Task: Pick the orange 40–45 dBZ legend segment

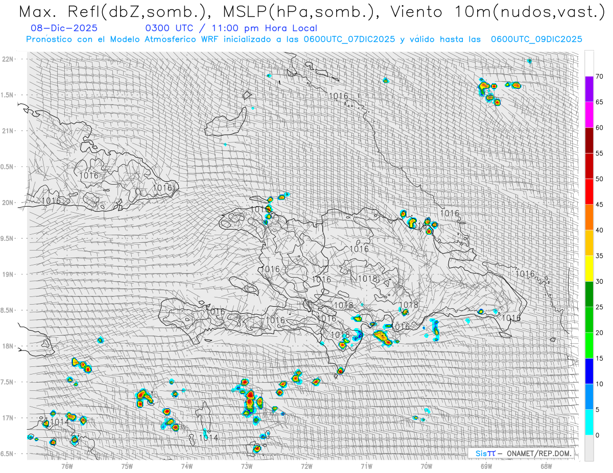Action: point(589,217)
